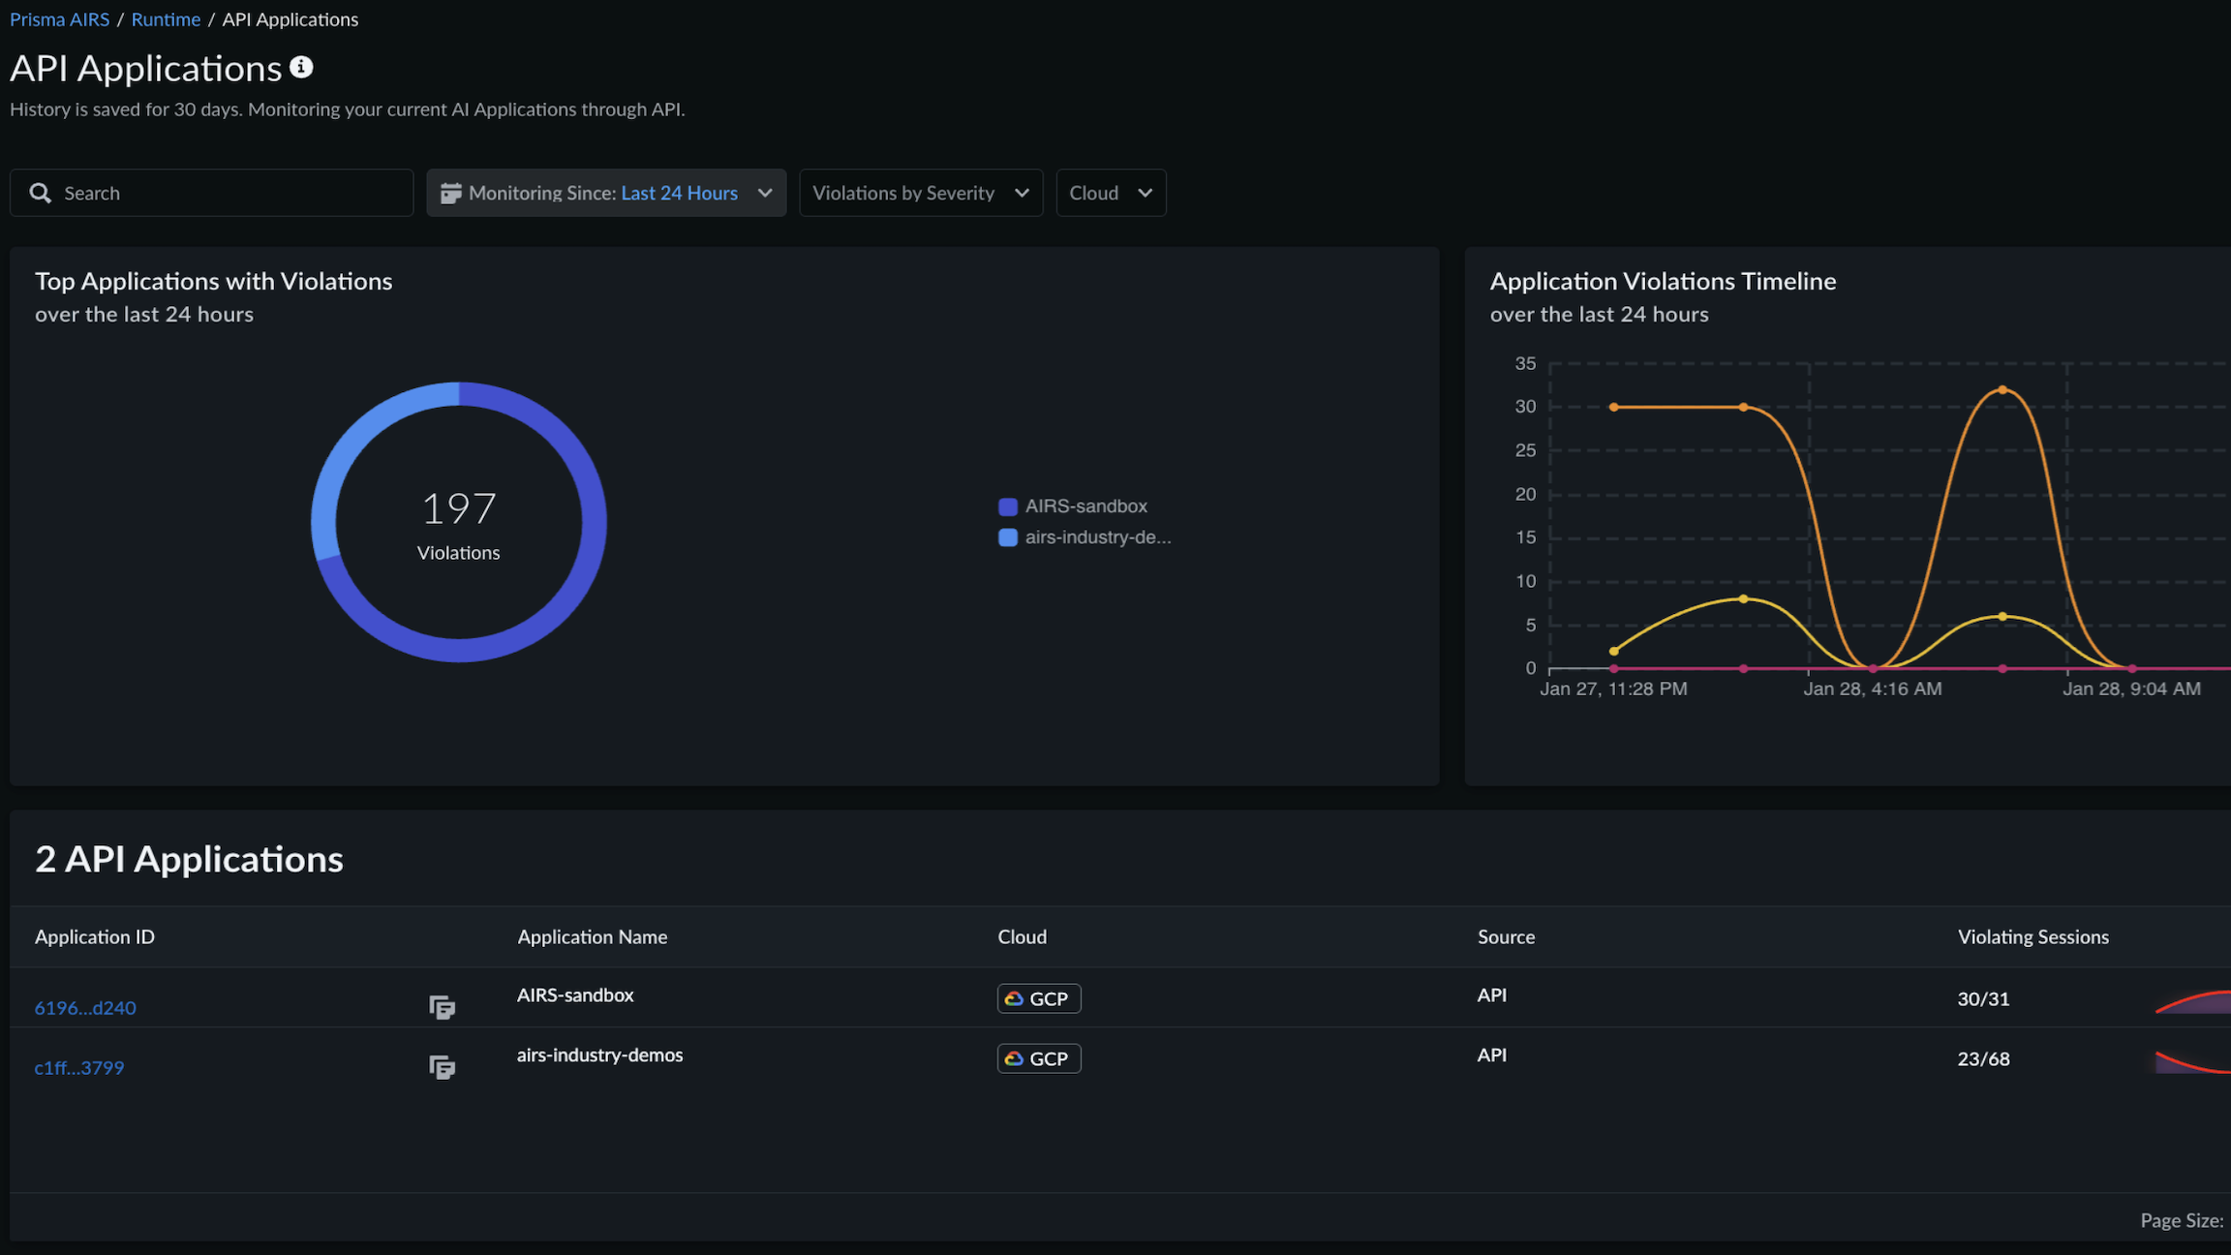Sort by Violating Sessions column header
This screenshot has width=2231, height=1255.
(x=2032, y=936)
